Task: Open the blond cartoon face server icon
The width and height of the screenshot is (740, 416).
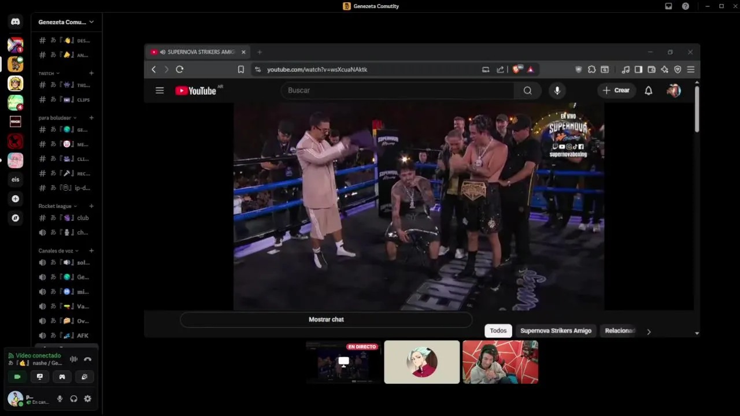Action: click(x=16, y=83)
